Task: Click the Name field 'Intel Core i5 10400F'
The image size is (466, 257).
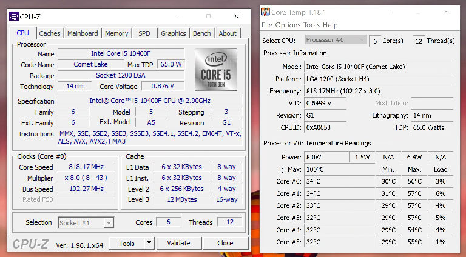Action: click(121, 53)
